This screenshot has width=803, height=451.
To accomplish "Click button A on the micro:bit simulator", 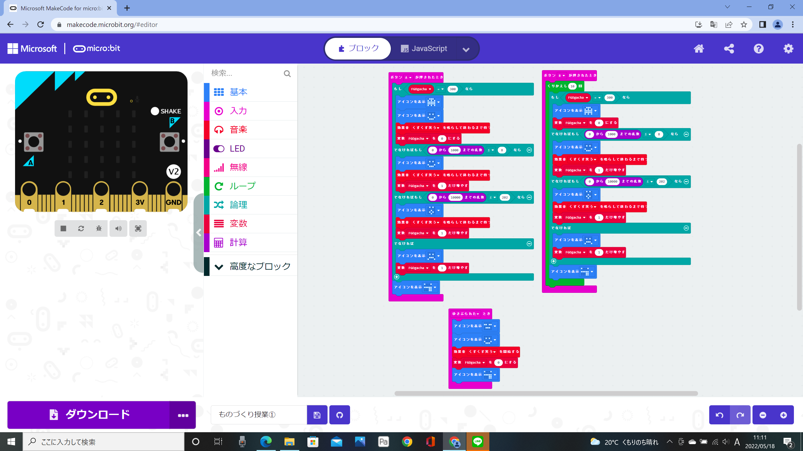I will pos(34,142).
